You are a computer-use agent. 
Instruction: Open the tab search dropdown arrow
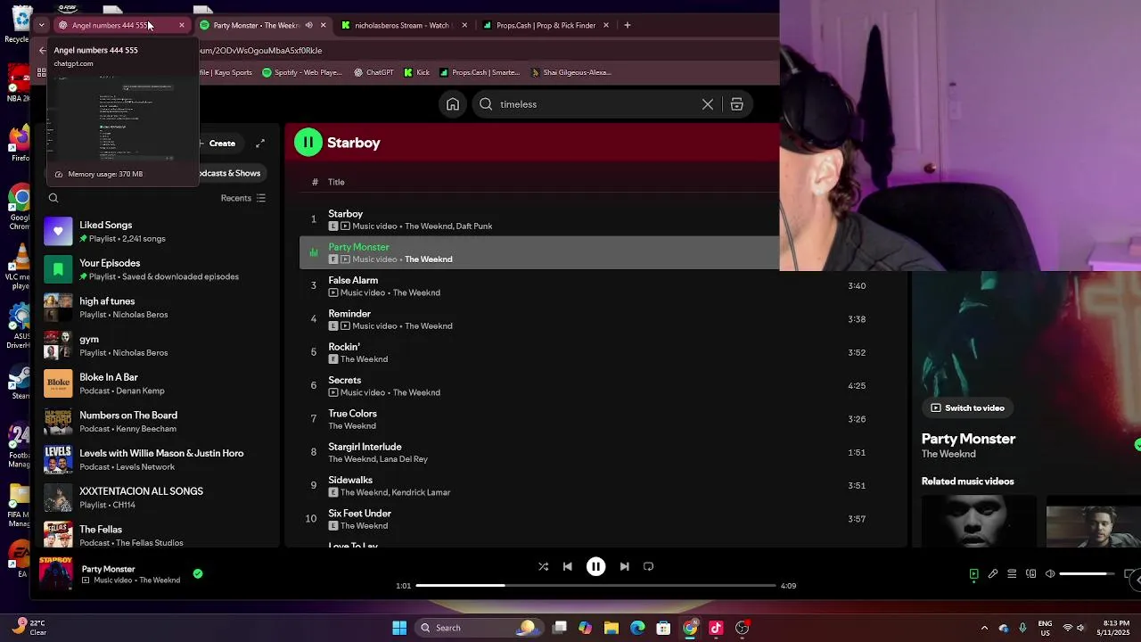coord(41,25)
